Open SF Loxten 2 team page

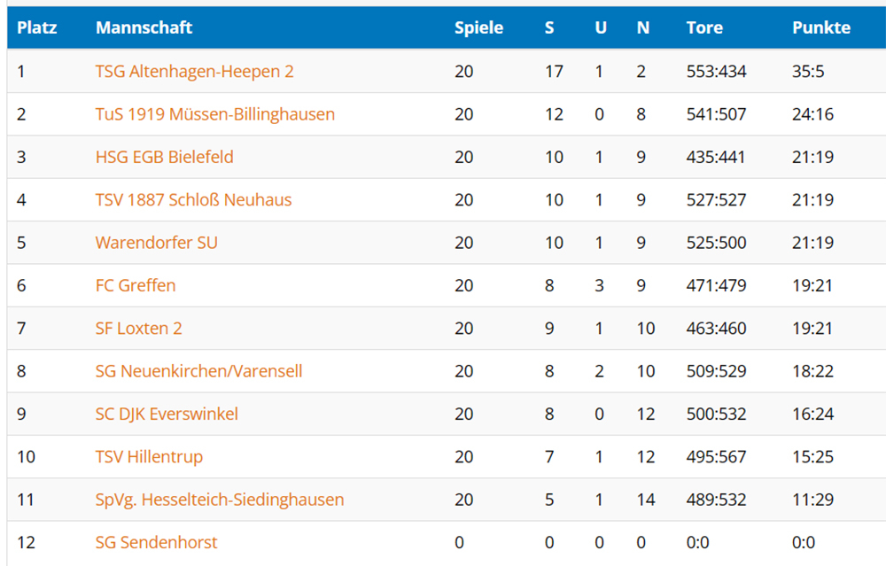point(138,329)
